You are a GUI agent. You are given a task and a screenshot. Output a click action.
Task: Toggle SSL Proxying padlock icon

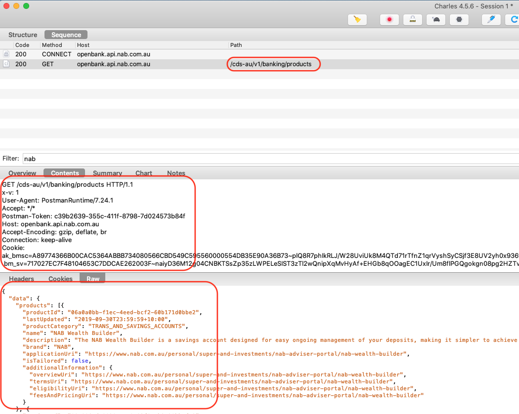[412, 19]
